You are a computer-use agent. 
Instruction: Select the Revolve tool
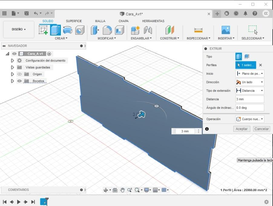coord(67,30)
